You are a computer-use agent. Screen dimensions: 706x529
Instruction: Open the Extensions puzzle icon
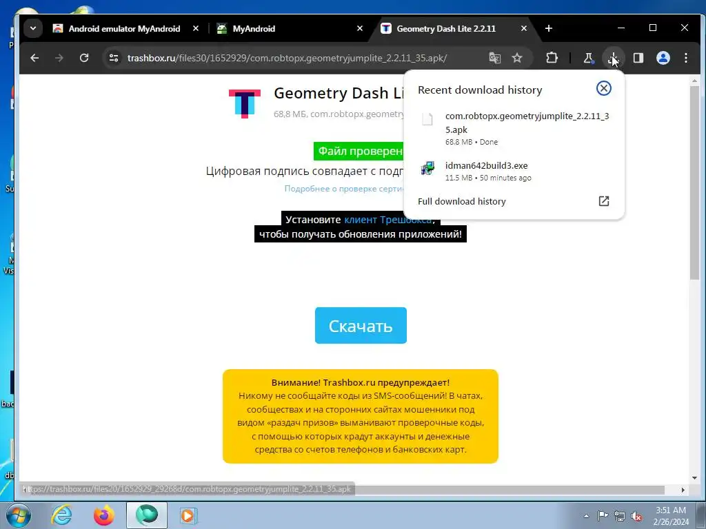pyautogui.click(x=552, y=58)
